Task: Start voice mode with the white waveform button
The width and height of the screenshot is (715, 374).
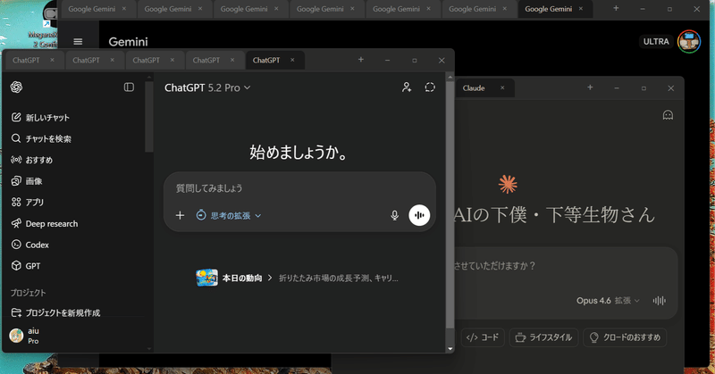Action: point(419,215)
